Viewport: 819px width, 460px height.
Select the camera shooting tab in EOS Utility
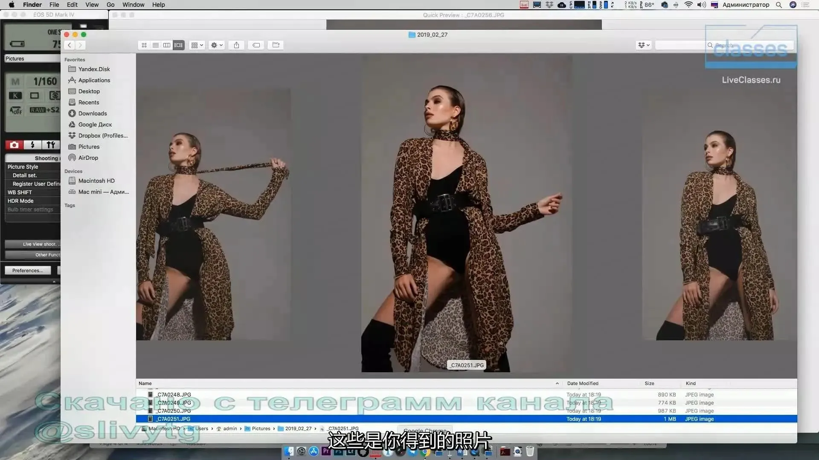click(14, 145)
